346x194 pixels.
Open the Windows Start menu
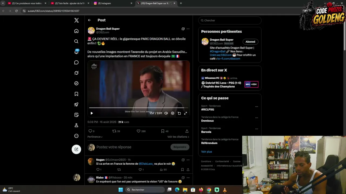pyautogui.click(x=121, y=190)
